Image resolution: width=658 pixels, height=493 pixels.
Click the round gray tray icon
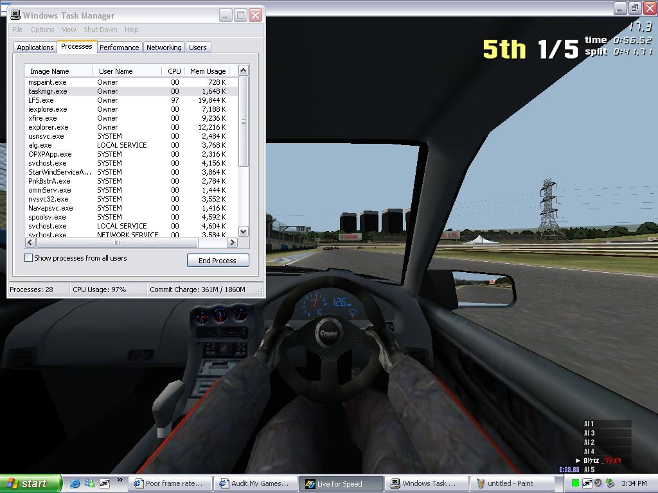(x=598, y=483)
